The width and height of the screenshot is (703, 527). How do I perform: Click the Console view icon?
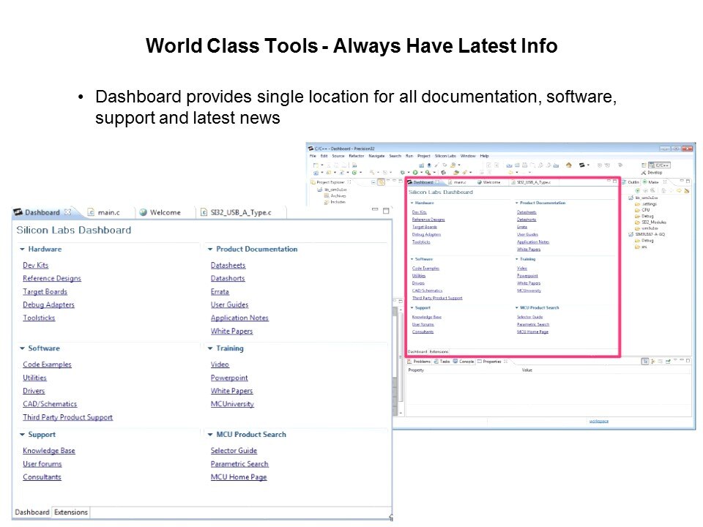click(x=455, y=361)
